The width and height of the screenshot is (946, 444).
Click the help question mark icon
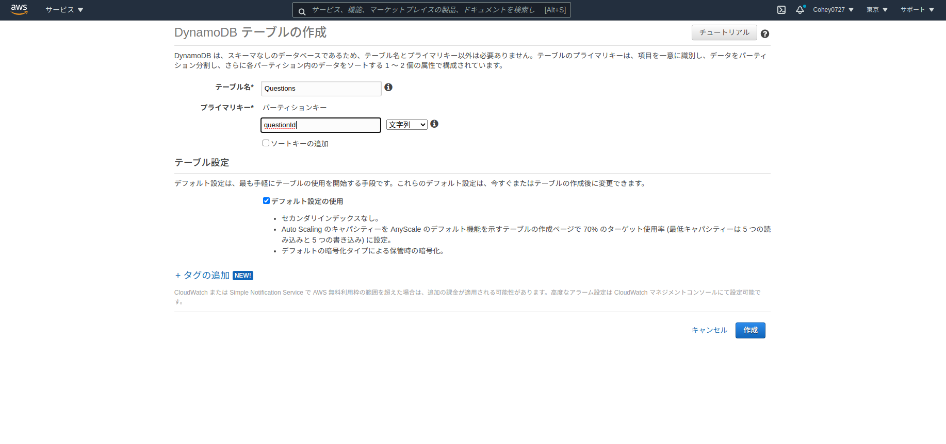pos(765,34)
